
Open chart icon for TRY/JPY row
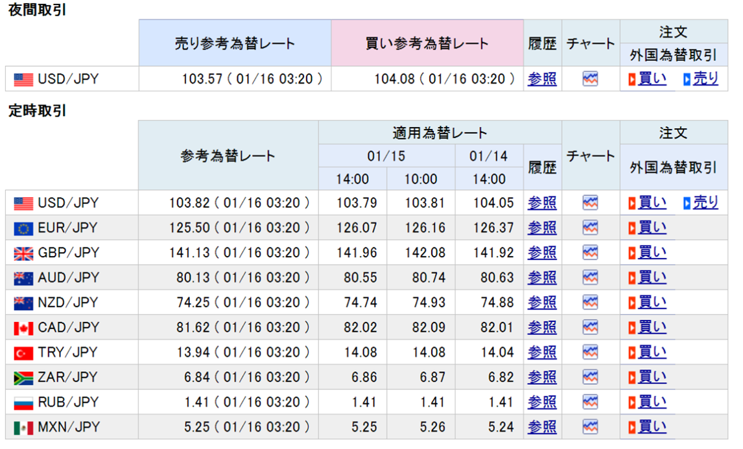point(590,352)
